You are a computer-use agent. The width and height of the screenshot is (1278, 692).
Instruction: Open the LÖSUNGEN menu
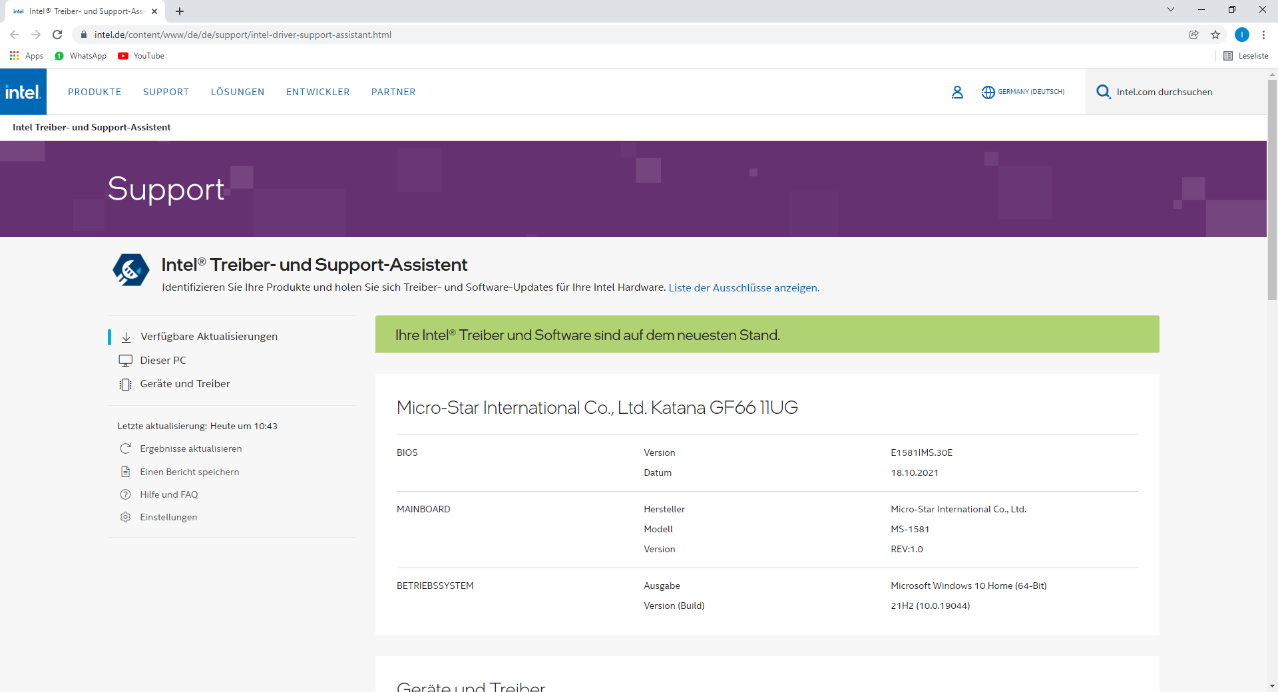pyautogui.click(x=238, y=92)
